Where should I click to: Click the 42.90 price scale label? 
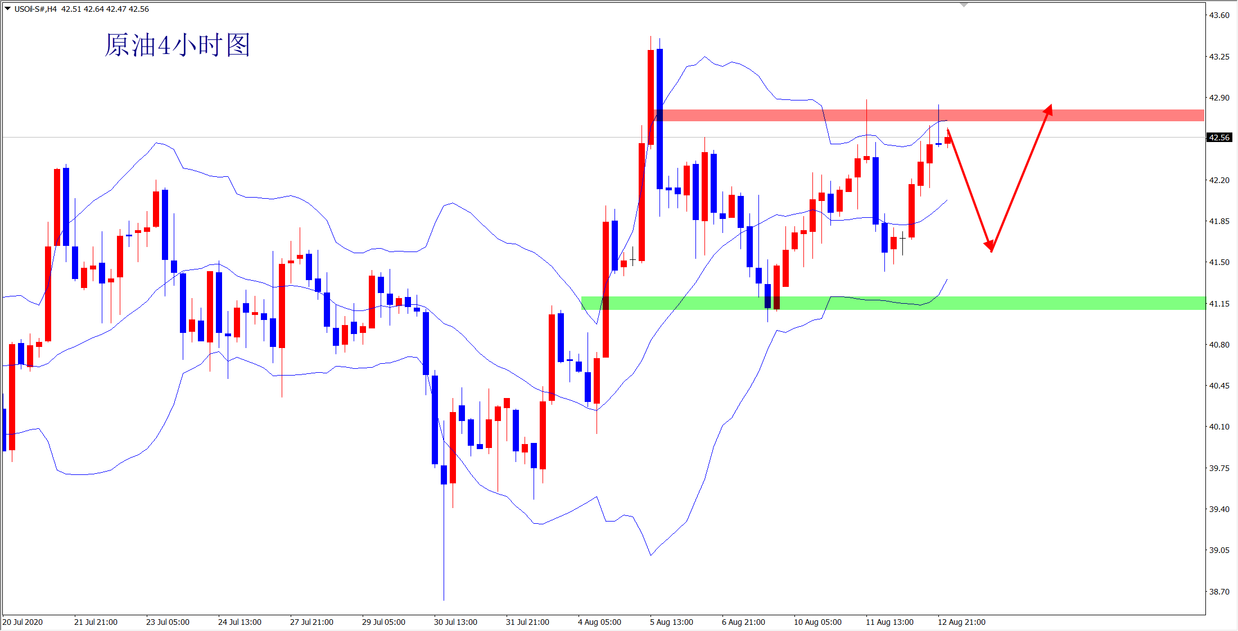(1219, 98)
